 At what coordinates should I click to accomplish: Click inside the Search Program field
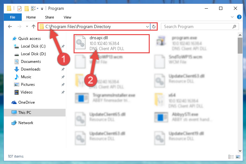[197, 26]
